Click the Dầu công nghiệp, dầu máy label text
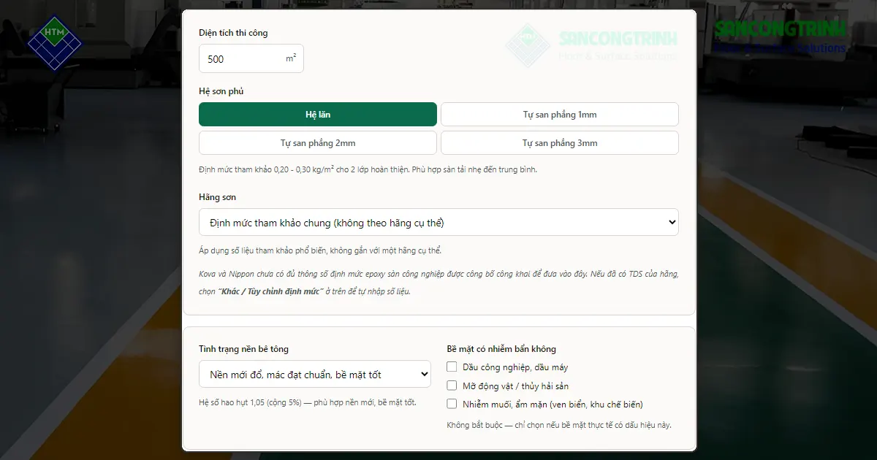This screenshot has height=460, width=877. (515, 367)
